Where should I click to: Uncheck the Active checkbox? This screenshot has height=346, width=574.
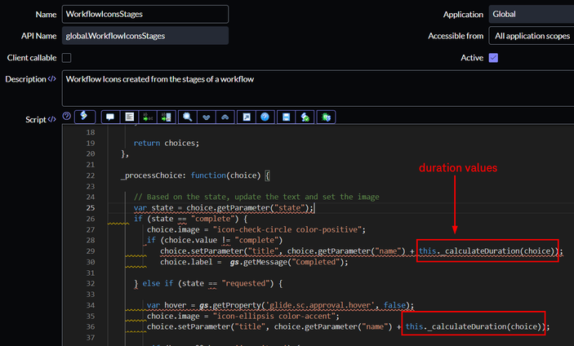coord(493,57)
